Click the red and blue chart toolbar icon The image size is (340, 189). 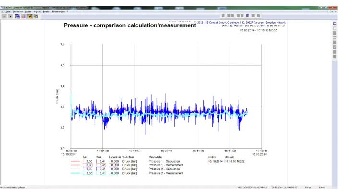(x=24, y=16)
